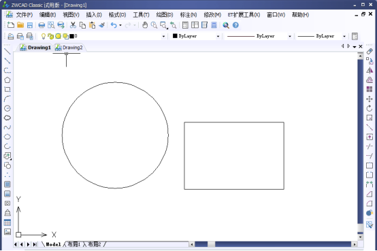Toggle layer freeze sun icon
The image size is (377, 251).
point(59,36)
